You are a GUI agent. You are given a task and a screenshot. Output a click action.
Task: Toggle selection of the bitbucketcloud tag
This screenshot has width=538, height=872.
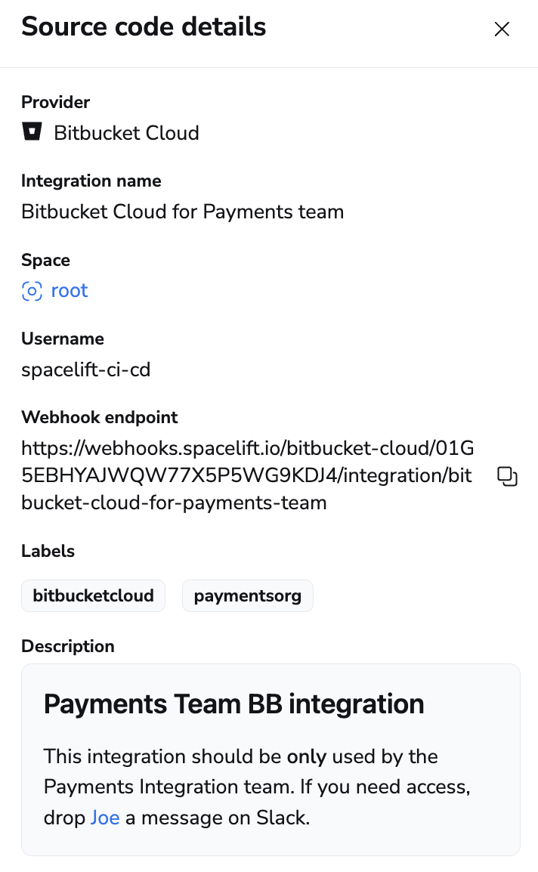coord(93,595)
